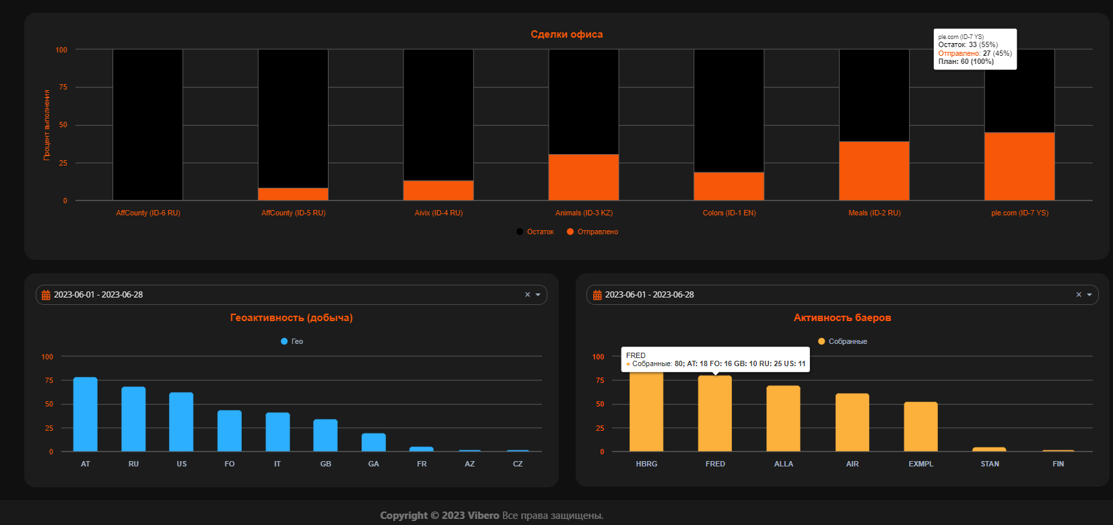1113x525 pixels.
Task: Click the Процент выполнения axis title
Action: pyautogui.click(x=46, y=125)
